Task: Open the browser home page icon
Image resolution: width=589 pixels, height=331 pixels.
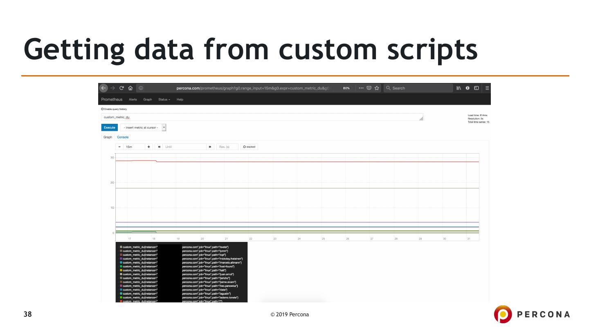Action: [130, 88]
